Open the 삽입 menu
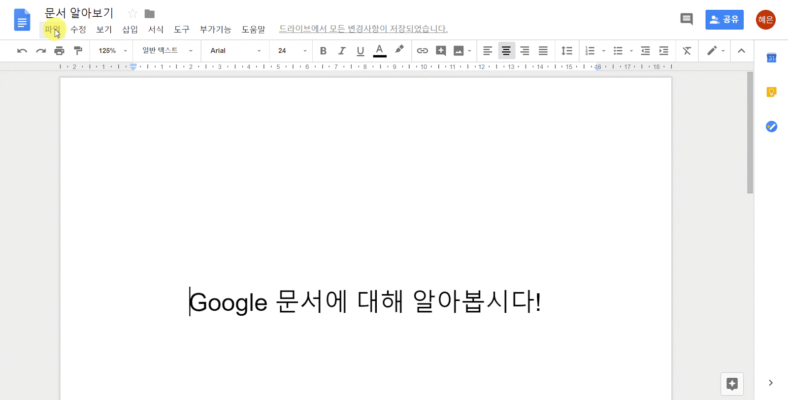This screenshot has width=788, height=400. pyautogui.click(x=130, y=30)
